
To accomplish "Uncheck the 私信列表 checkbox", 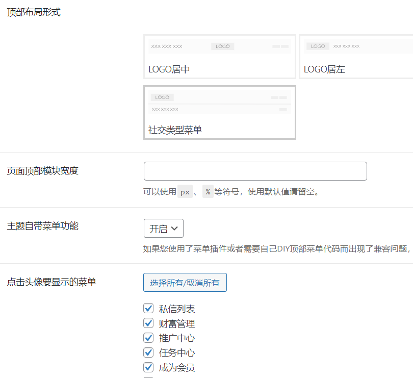I will [x=148, y=308].
